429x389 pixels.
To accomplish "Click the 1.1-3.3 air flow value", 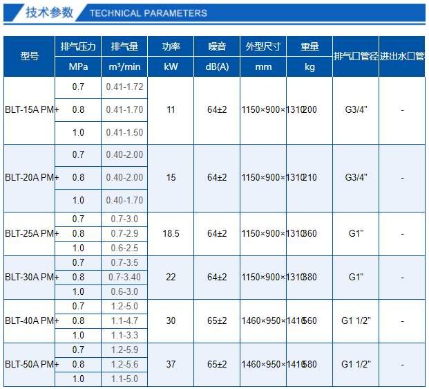I will pyautogui.click(x=124, y=335).
